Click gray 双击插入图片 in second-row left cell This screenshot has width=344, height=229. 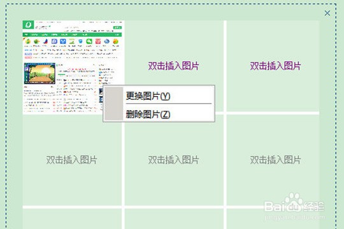click(71, 160)
